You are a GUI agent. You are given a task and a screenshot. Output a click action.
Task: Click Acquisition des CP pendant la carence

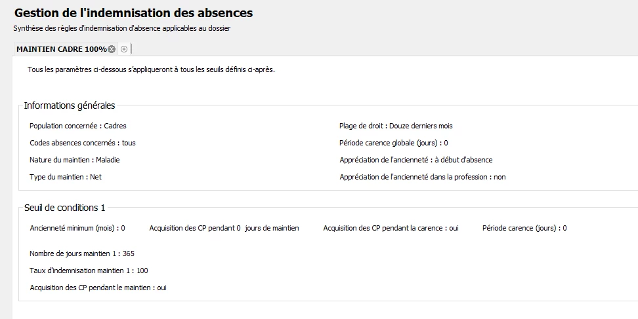391,228
